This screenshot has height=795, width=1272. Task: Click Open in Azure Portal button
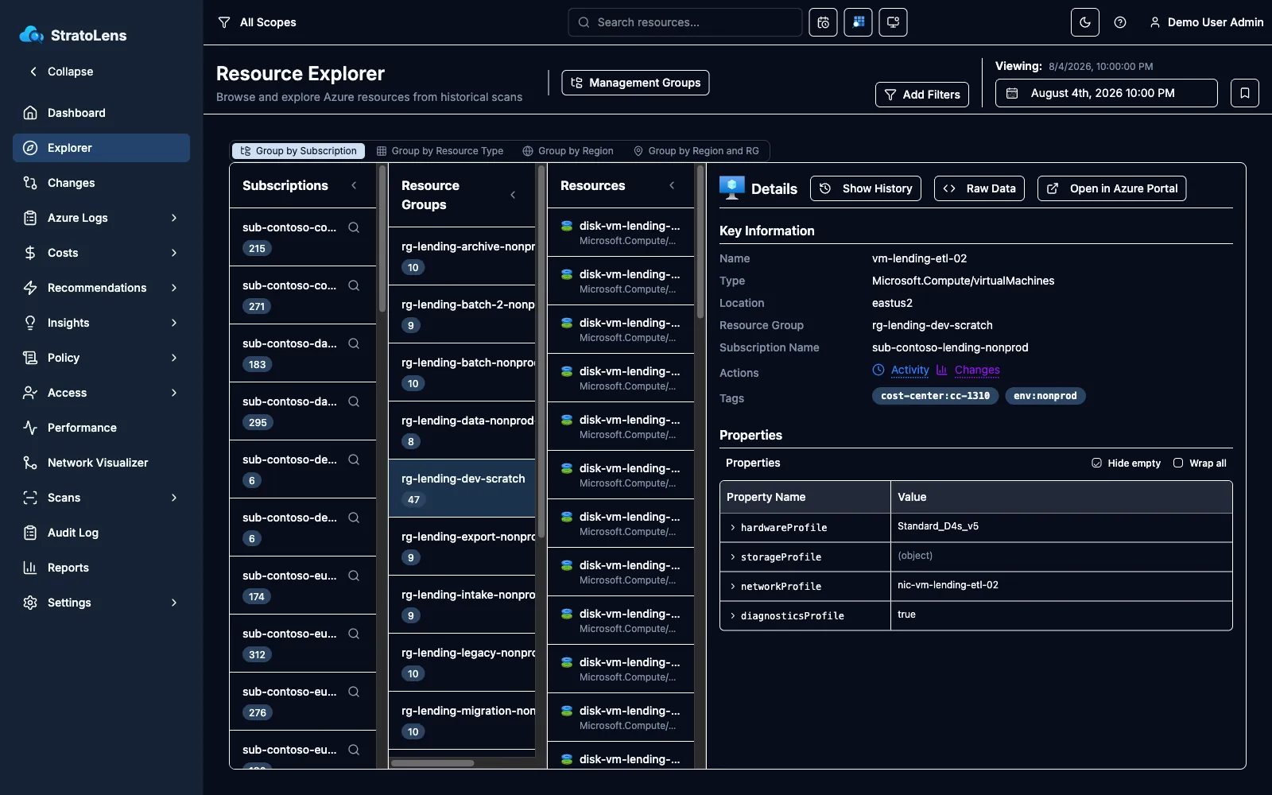1111,188
